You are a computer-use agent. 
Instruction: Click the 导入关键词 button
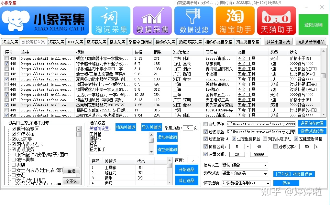click(x=151, y=127)
